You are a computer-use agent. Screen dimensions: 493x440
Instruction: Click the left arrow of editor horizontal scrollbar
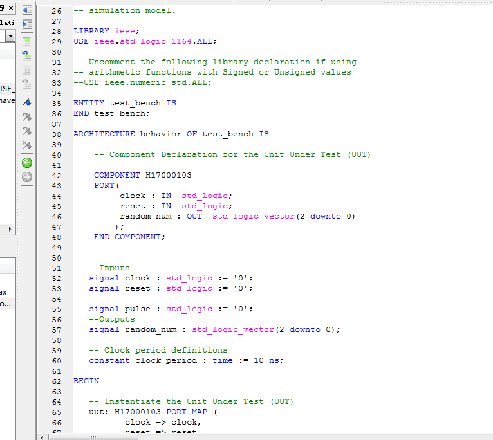click(x=42, y=437)
